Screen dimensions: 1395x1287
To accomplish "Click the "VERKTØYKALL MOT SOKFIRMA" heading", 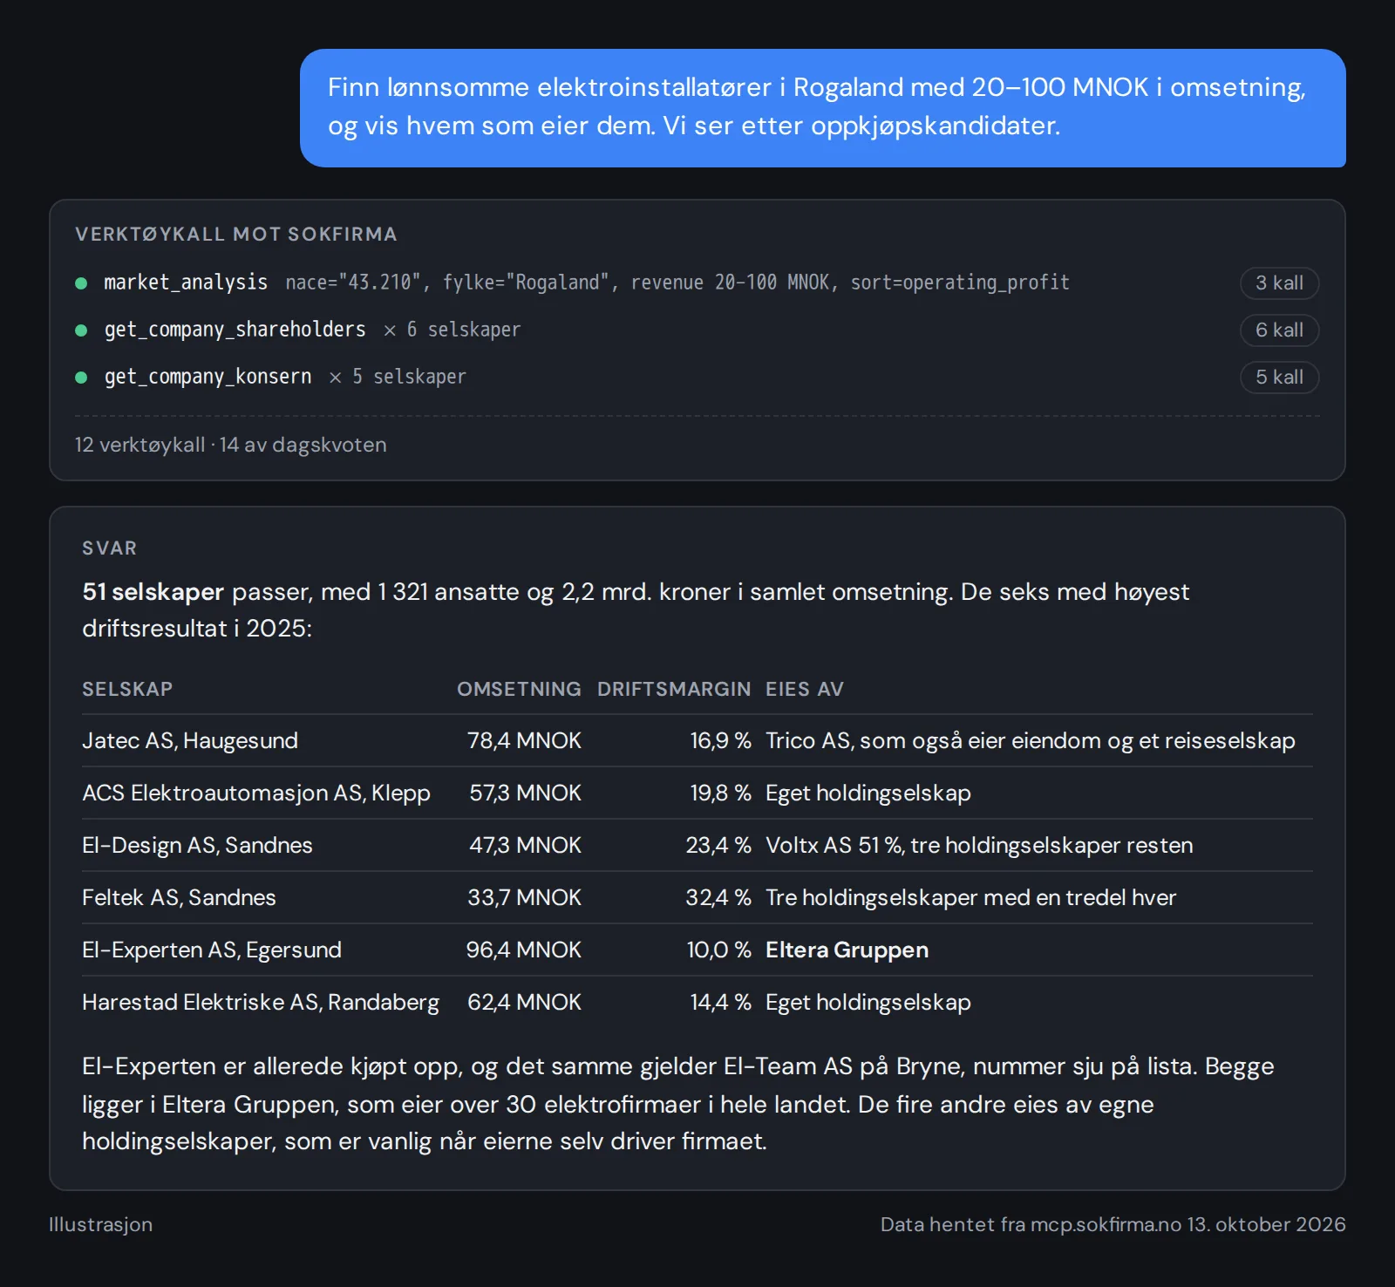I will pos(236,235).
